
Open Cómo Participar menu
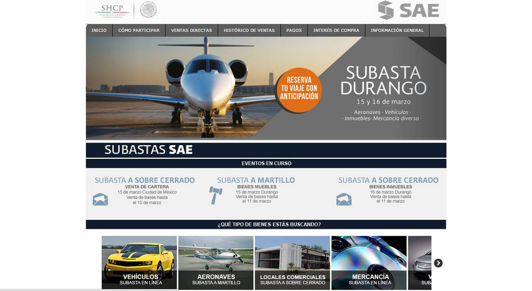(x=139, y=31)
